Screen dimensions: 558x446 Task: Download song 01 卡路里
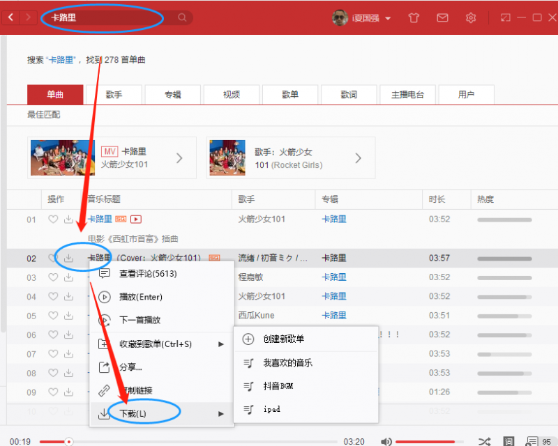pos(68,219)
